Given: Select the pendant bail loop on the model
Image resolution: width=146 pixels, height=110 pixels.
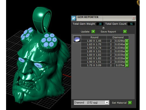Looking at the screenshot, I should [x=42, y=20].
